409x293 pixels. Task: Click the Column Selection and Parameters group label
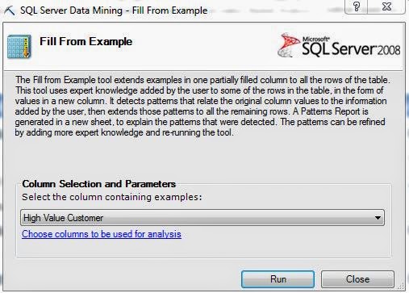tap(99, 184)
